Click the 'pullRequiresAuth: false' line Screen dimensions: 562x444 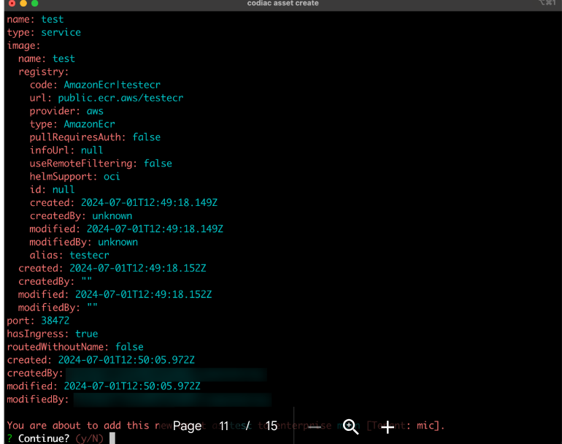(x=95, y=137)
